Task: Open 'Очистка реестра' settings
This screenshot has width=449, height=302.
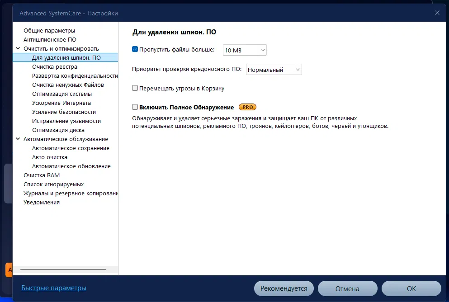Action: (55, 67)
